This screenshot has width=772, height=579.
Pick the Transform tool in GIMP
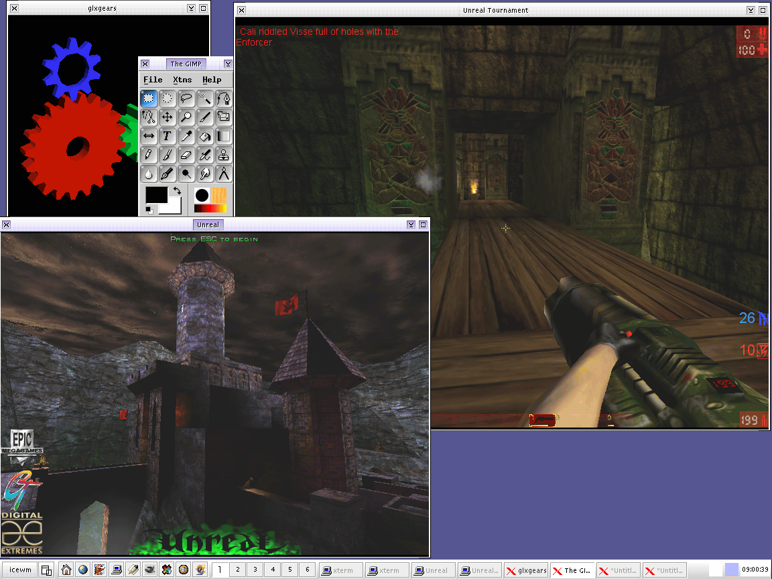[224, 117]
